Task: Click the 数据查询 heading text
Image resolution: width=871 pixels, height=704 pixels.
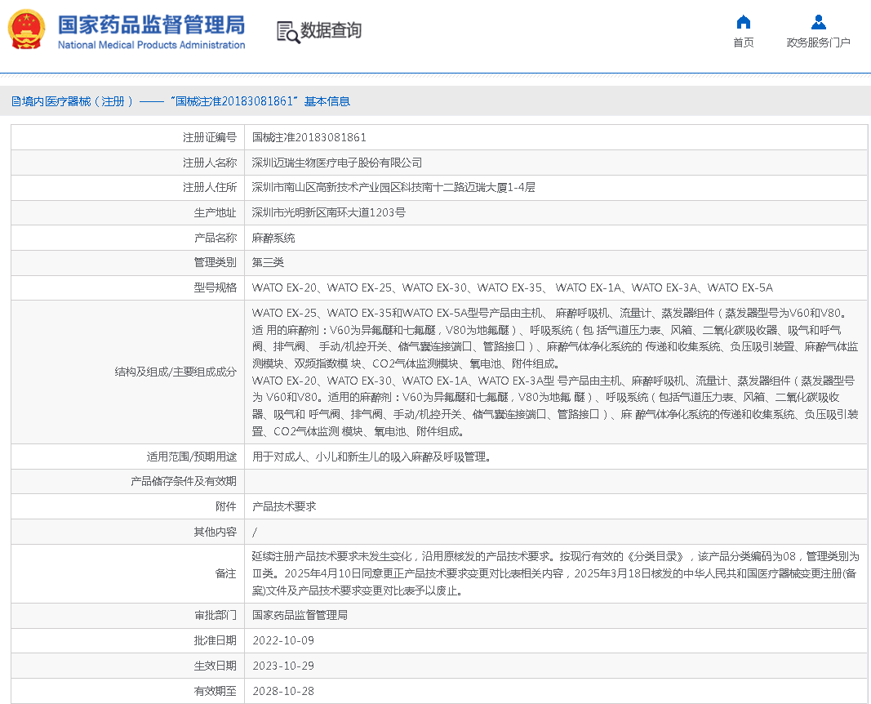Action: click(331, 31)
